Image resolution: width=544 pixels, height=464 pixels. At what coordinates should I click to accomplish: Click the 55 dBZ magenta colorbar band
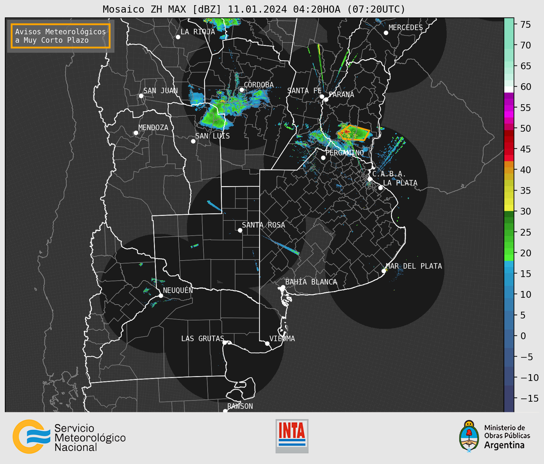coord(509,107)
